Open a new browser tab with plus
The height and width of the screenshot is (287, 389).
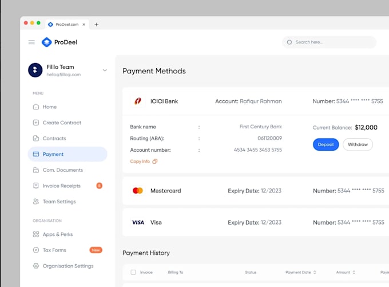(x=97, y=25)
